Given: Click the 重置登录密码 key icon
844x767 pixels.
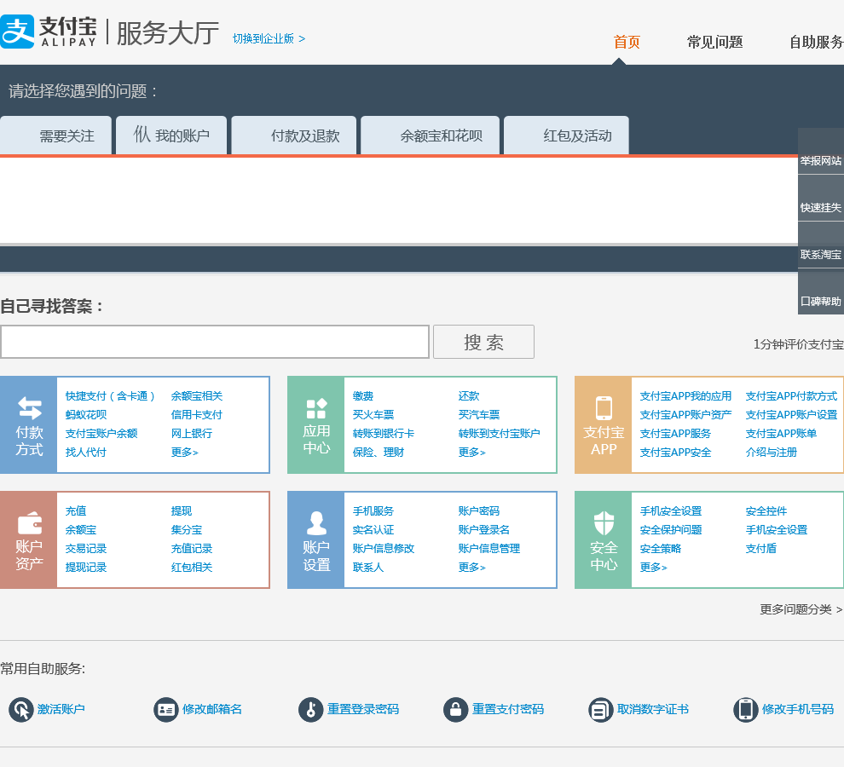Looking at the screenshot, I should (310, 709).
